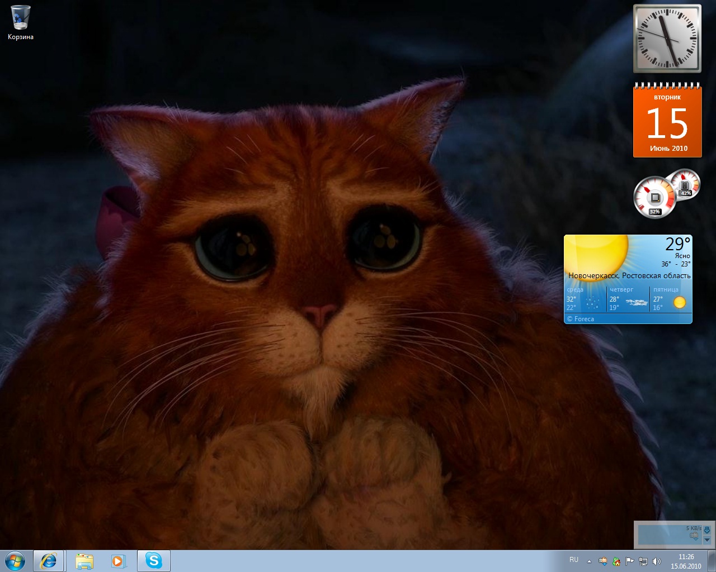Click the Windows Start orb
Screen dimensions: 716x572
[15, 561]
